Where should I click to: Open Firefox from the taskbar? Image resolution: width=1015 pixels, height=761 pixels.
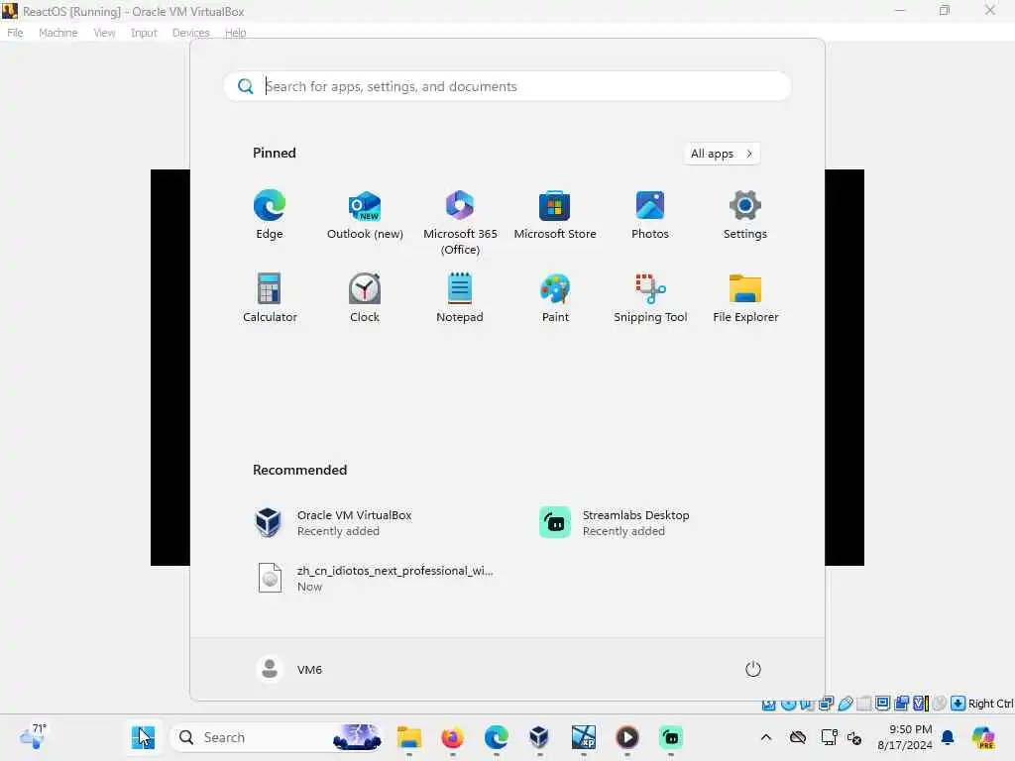pyautogui.click(x=452, y=737)
